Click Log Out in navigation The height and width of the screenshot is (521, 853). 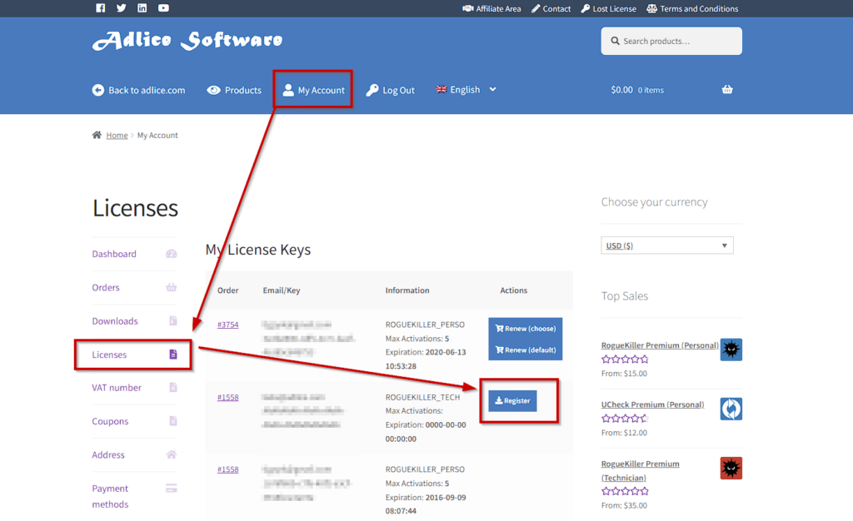(x=390, y=90)
